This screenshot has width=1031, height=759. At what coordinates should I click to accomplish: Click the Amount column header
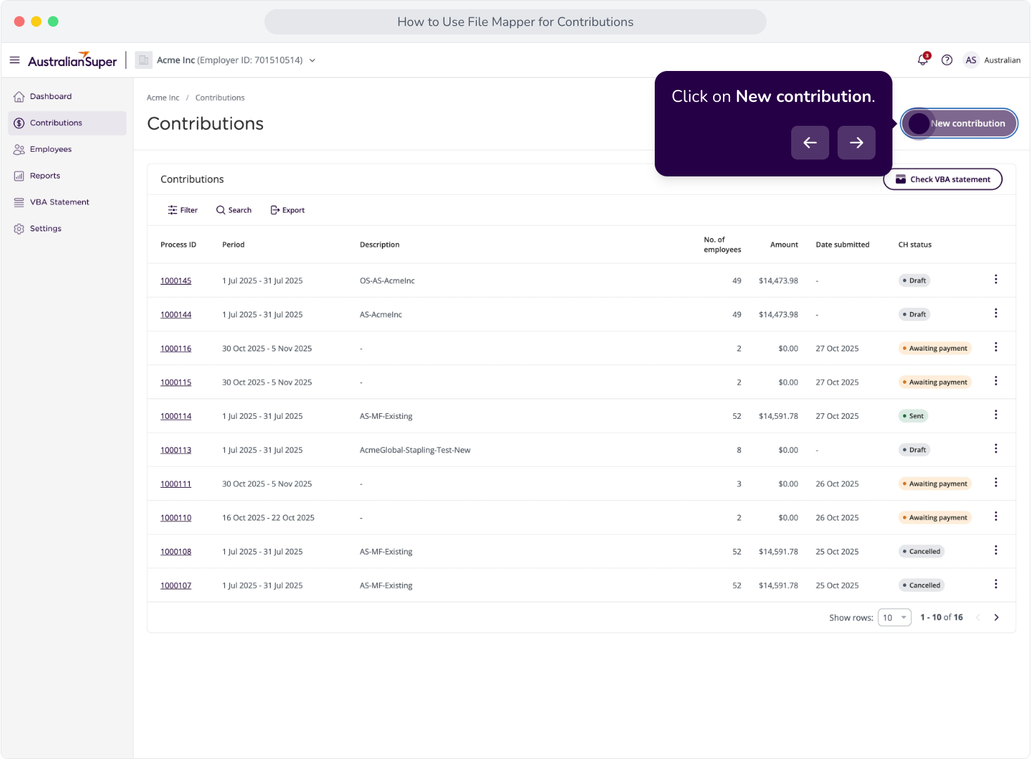(784, 245)
